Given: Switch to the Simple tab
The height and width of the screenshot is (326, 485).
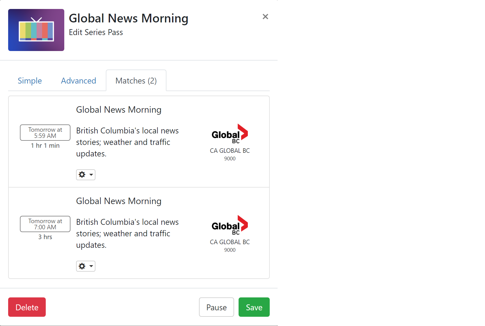Looking at the screenshot, I should point(30,81).
